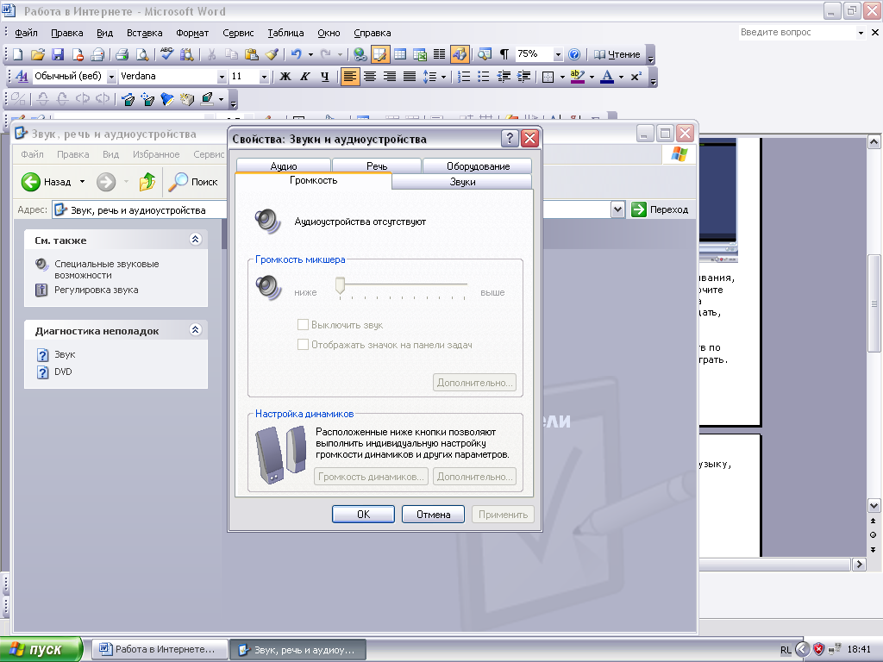Click Назад back button
The image size is (883, 662).
[x=47, y=182]
